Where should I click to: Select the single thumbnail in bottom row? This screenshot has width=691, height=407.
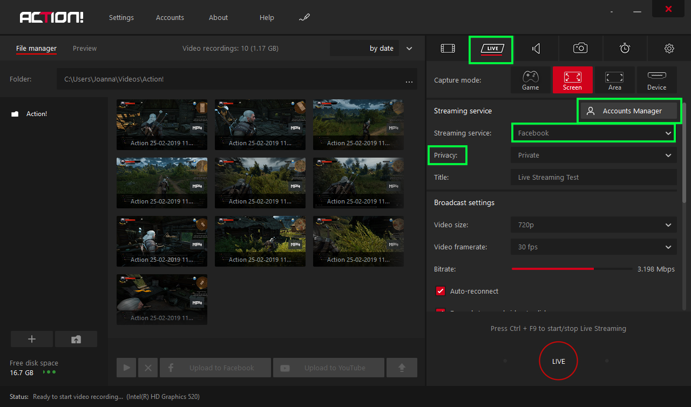click(x=162, y=300)
